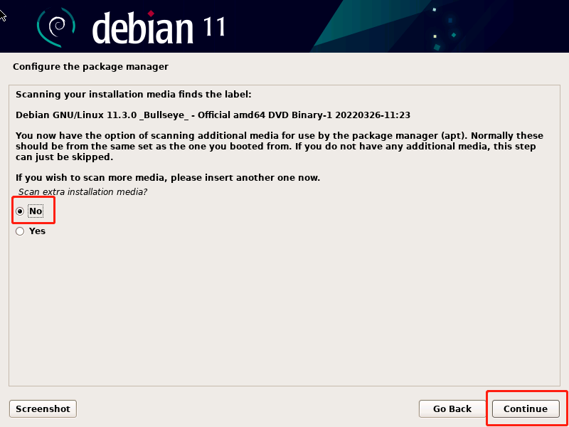Image resolution: width=569 pixels, height=427 pixels.
Task: Click the Continue button
Action: point(526,408)
